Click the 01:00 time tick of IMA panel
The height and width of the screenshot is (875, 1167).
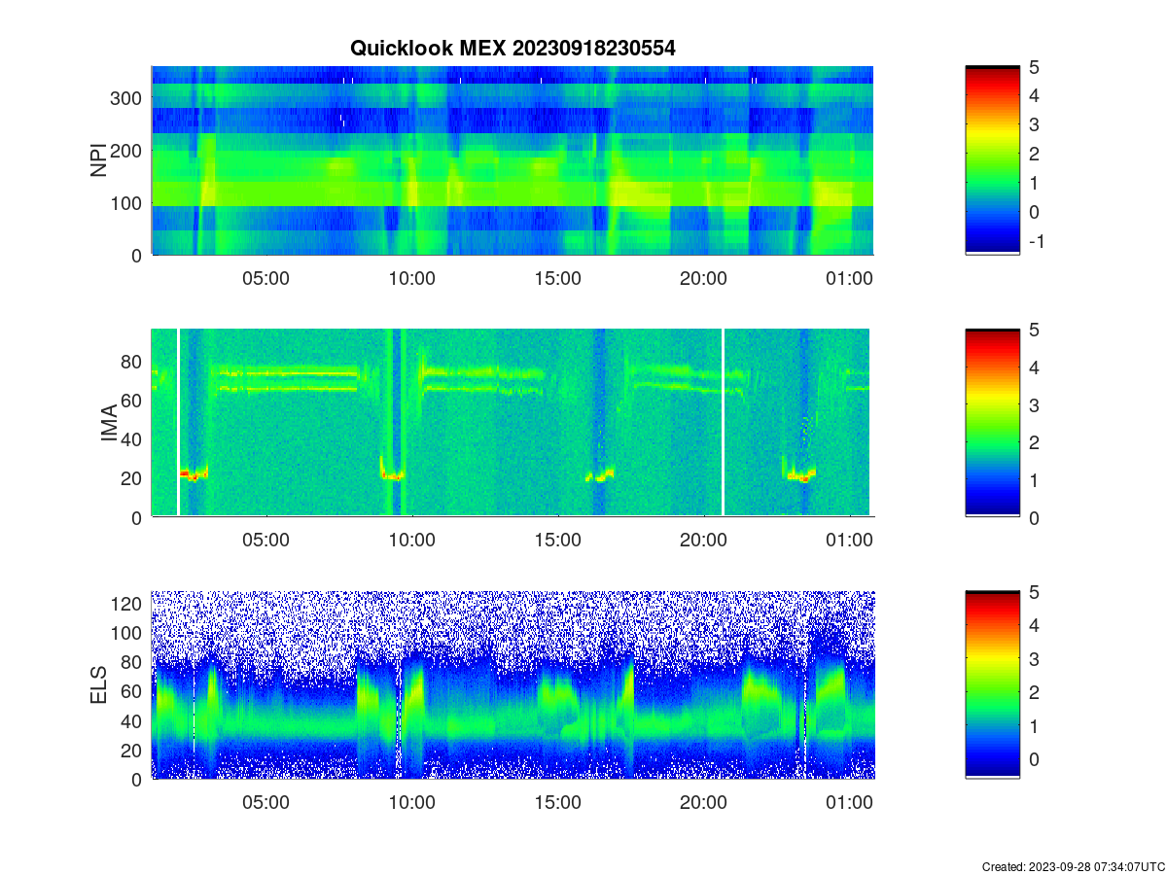pyautogui.click(x=851, y=541)
